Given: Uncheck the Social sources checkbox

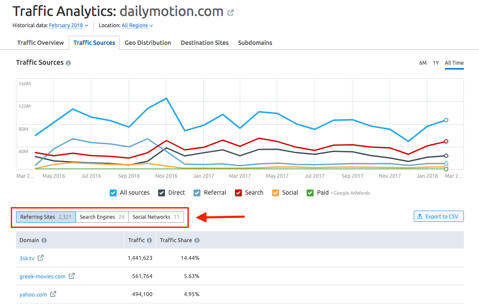Looking at the screenshot, I should (x=275, y=192).
